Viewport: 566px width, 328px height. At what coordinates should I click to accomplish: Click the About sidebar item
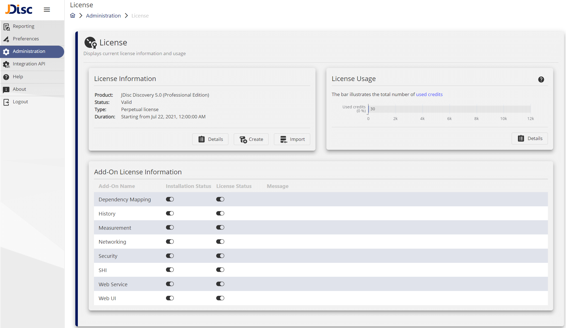tap(19, 89)
